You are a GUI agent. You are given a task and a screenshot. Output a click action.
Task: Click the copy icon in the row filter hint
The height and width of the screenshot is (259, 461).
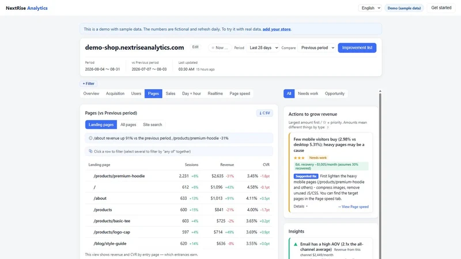click(90, 151)
